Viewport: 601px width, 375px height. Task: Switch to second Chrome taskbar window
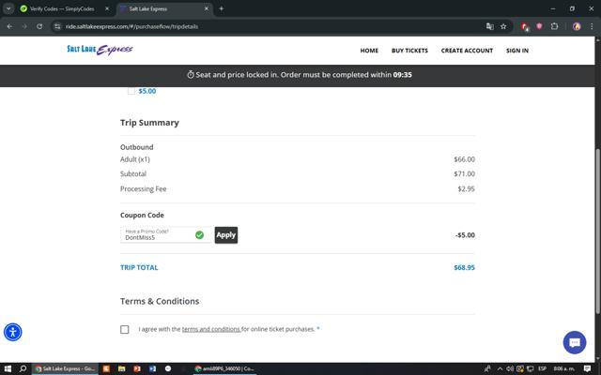(x=224, y=368)
